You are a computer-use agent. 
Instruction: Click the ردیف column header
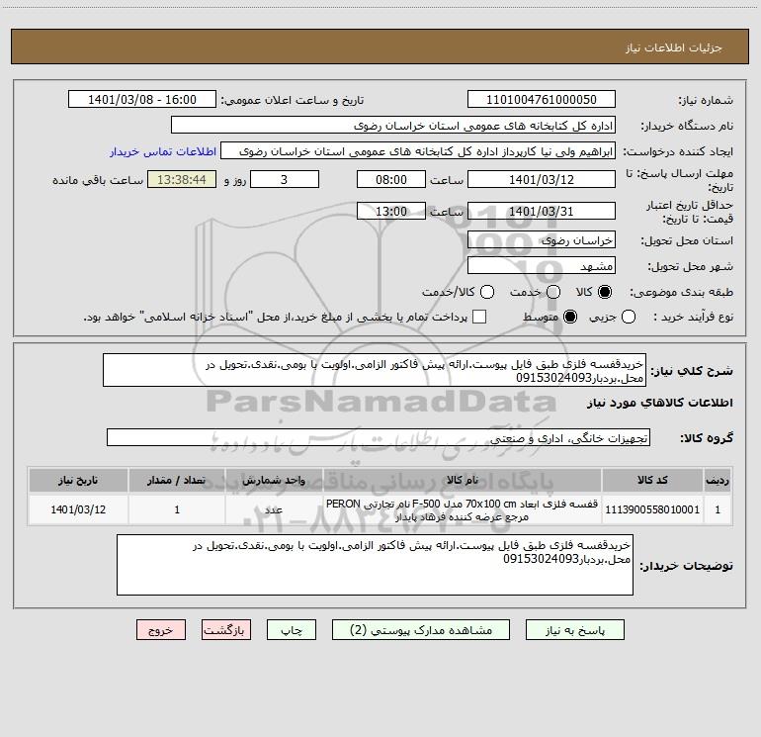click(718, 480)
